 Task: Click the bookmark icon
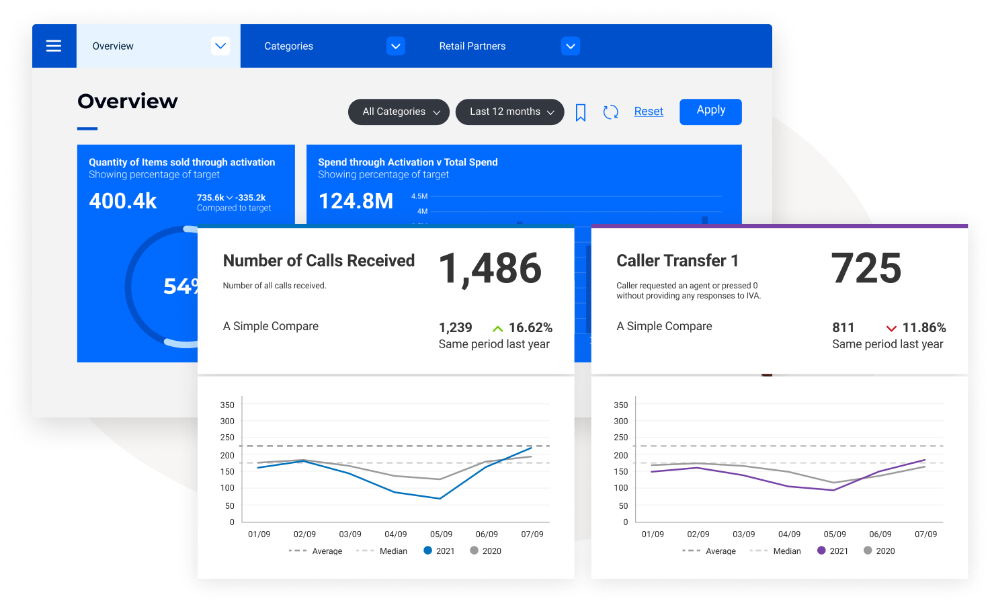point(581,112)
